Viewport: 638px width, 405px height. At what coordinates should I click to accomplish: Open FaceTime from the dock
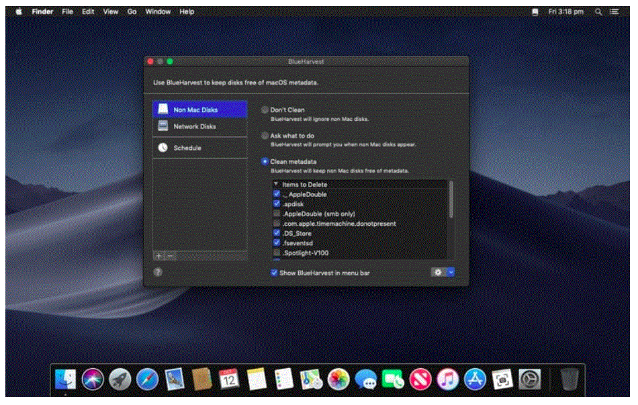pos(393,379)
